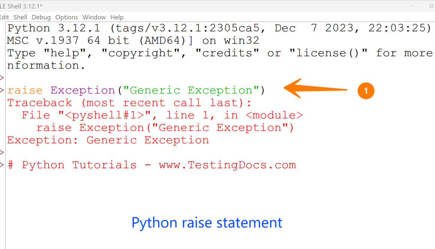Open the partially visible Edit menu
Viewport: 435px width, 249px height.
click(x=4, y=17)
